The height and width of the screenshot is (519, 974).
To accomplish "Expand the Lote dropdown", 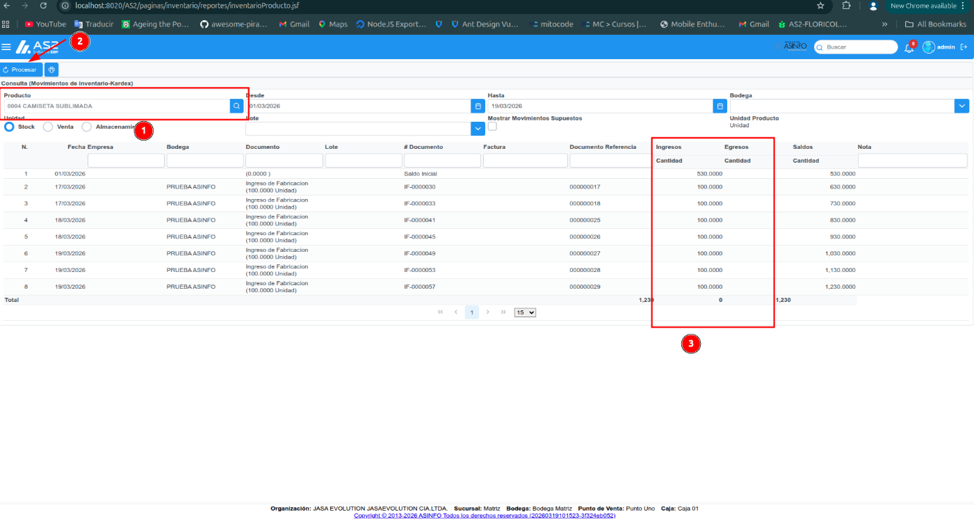I will (478, 129).
